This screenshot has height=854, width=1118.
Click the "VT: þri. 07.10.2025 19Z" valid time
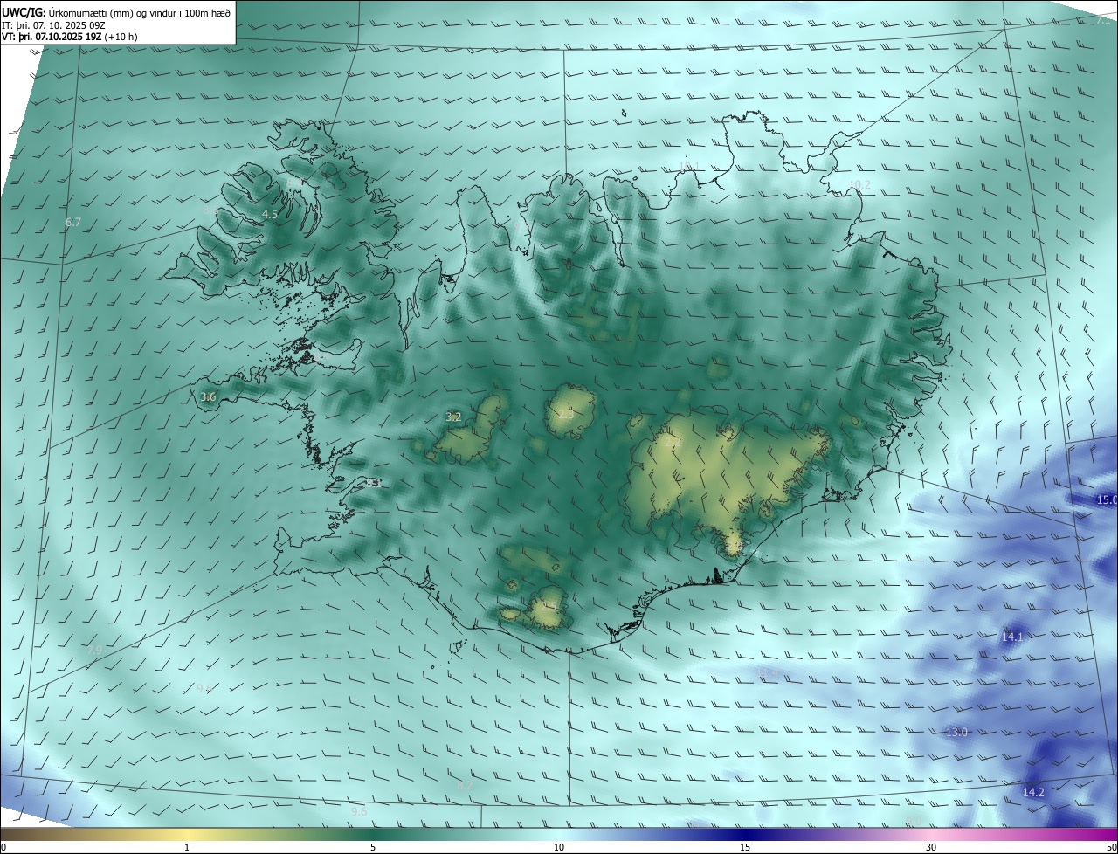[52, 37]
